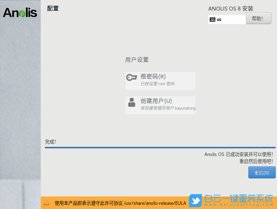Click the 用户设置 section heading
The height and width of the screenshot is (209, 277).
(x=137, y=60)
